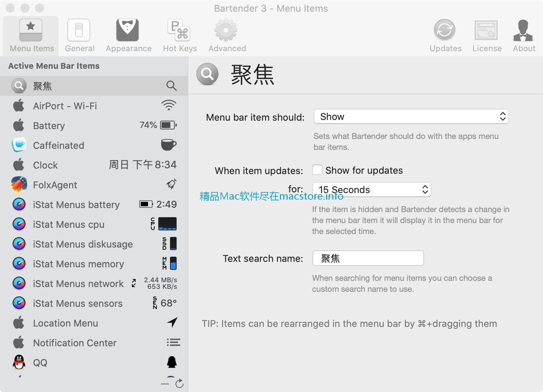
Task: Click the Caffeinated coffee cup status icon
Action: point(169,145)
